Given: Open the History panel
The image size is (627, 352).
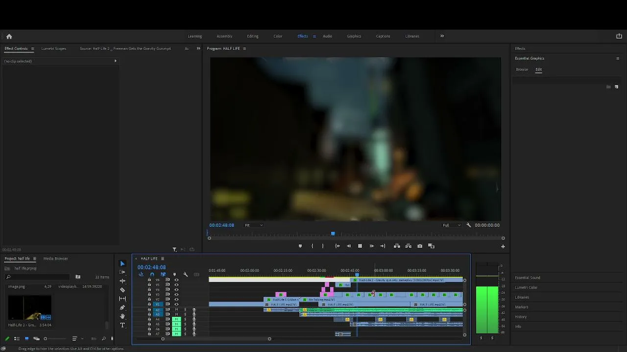Looking at the screenshot, I should (x=521, y=317).
